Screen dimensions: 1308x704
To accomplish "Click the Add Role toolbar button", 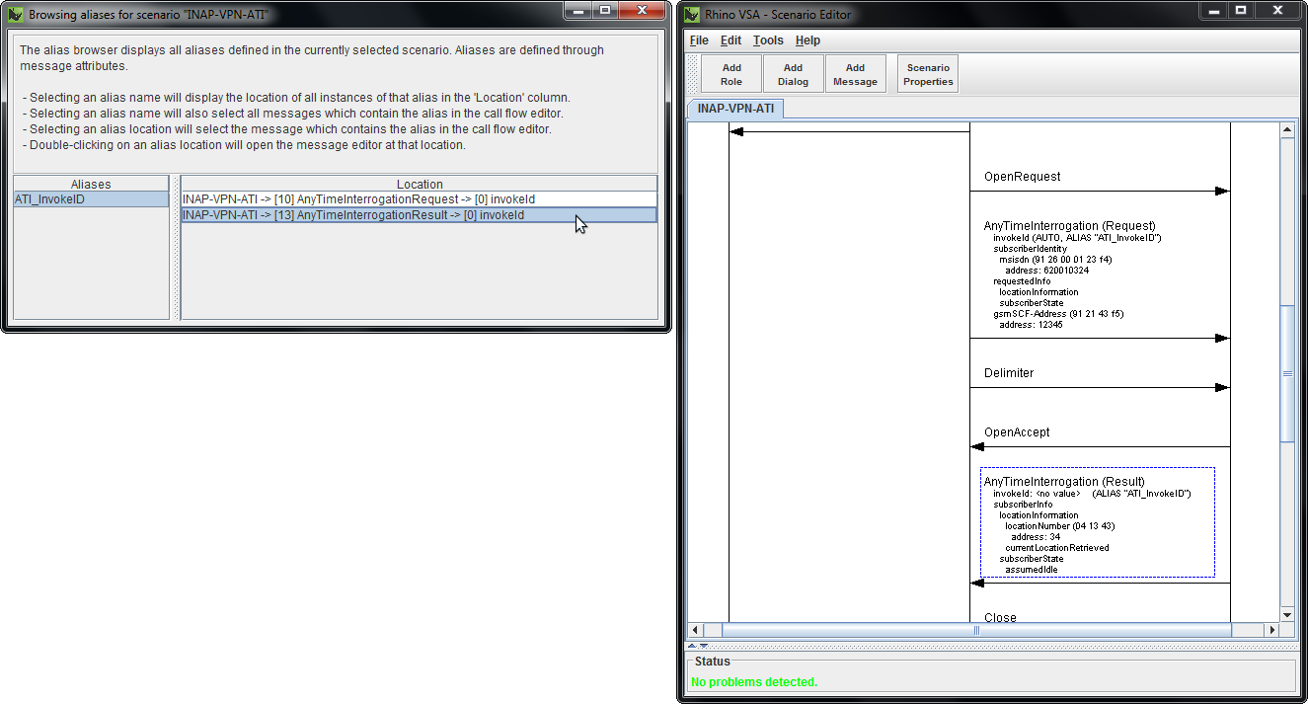I will coord(731,72).
